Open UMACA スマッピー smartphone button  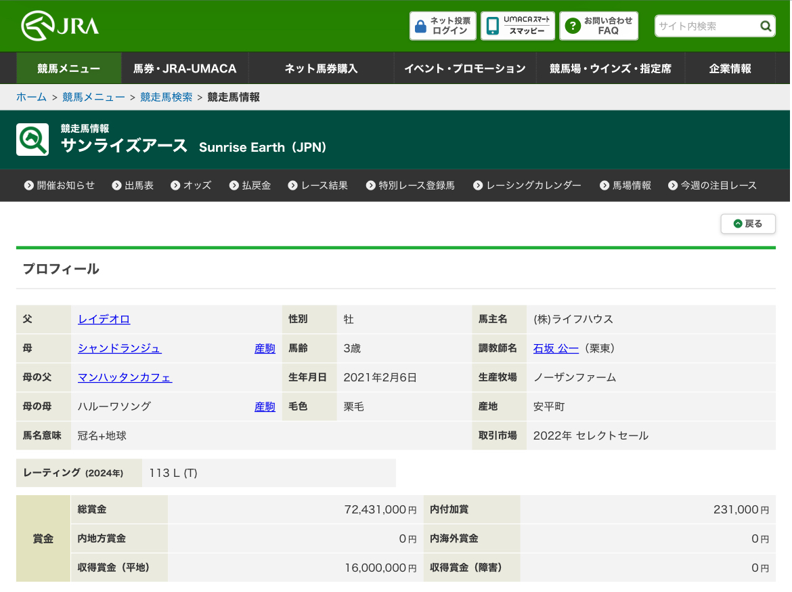point(518,26)
